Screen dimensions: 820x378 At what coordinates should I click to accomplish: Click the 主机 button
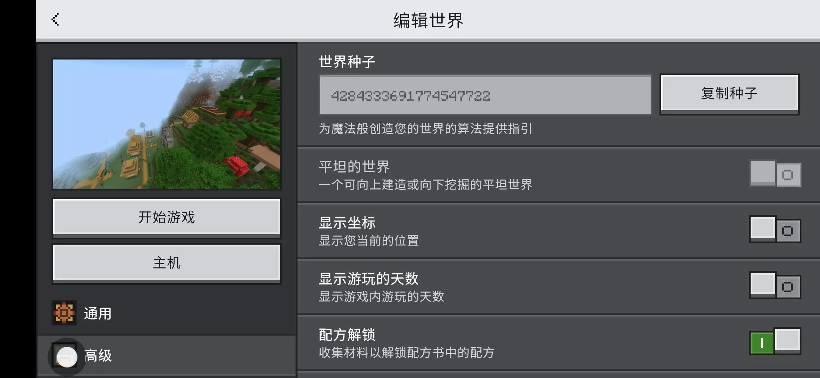click(x=166, y=262)
